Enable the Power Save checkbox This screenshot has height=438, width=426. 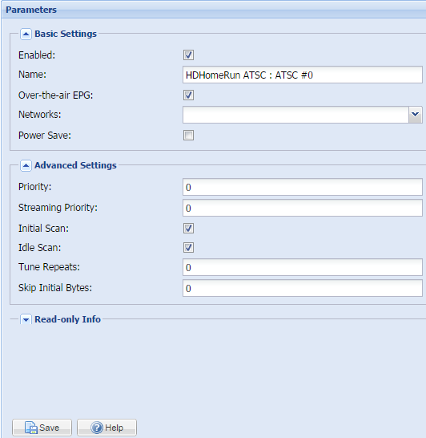coord(188,136)
